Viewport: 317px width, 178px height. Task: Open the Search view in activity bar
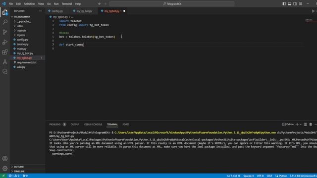tap(5, 22)
